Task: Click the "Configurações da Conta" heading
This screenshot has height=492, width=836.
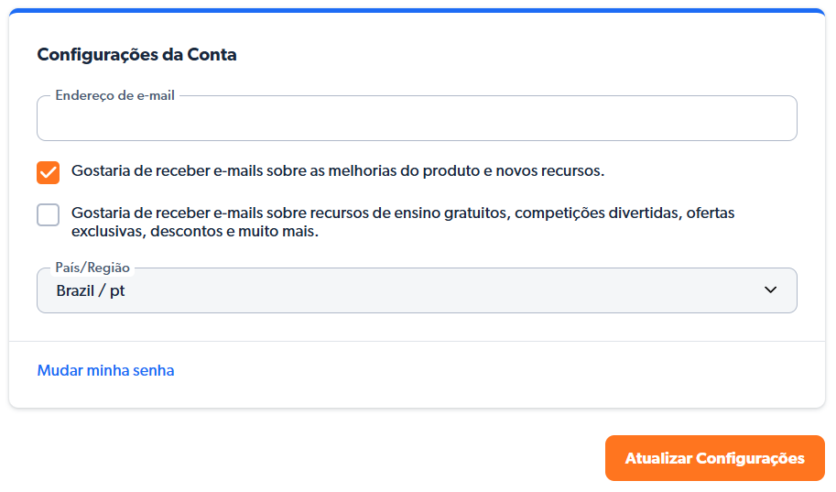Action: [136, 55]
